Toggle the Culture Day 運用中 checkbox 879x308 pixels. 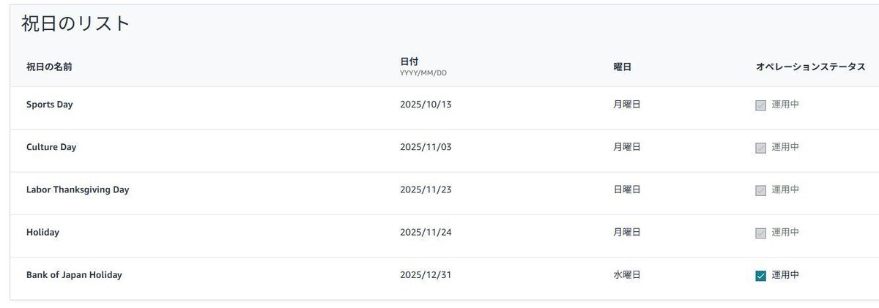point(760,148)
